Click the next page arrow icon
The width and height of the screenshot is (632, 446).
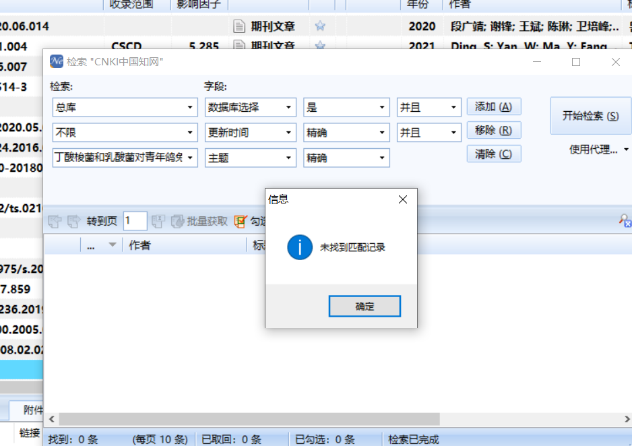(73, 221)
